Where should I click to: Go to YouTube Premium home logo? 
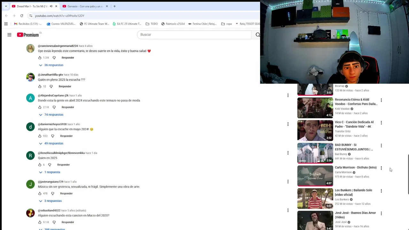point(28,34)
